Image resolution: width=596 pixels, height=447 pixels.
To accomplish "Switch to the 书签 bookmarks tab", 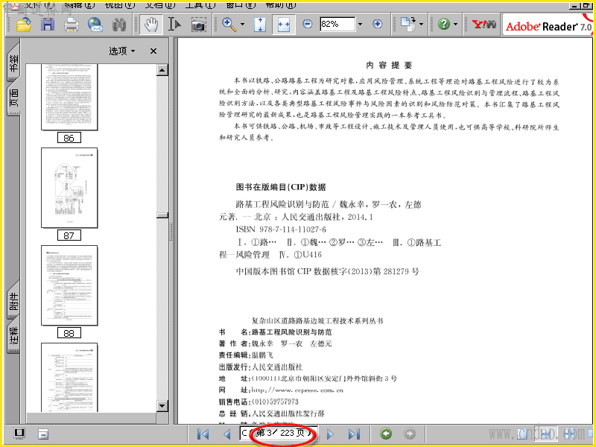I will [x=13, y=63].
